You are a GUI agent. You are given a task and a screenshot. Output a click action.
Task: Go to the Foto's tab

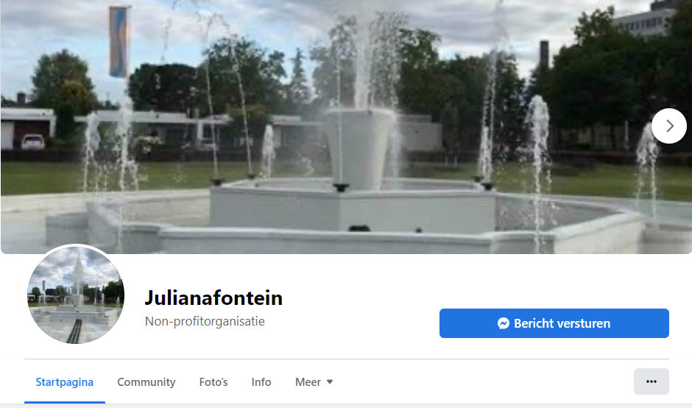(x=213, y=382)
